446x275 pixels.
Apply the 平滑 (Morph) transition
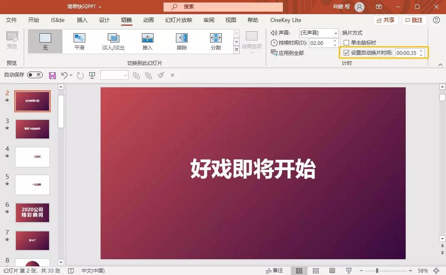79,41
